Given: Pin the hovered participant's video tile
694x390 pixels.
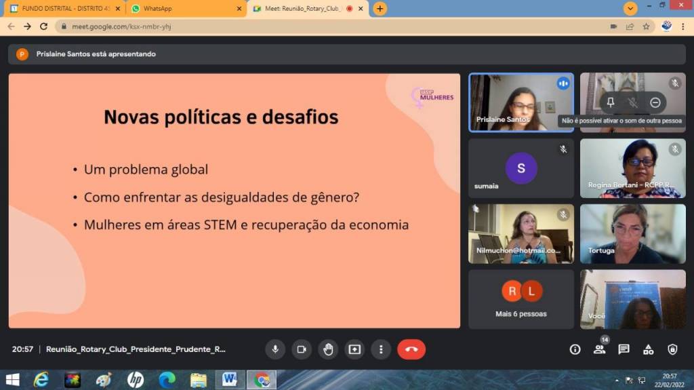Looking at the screenshot, I should coord(610,102).
